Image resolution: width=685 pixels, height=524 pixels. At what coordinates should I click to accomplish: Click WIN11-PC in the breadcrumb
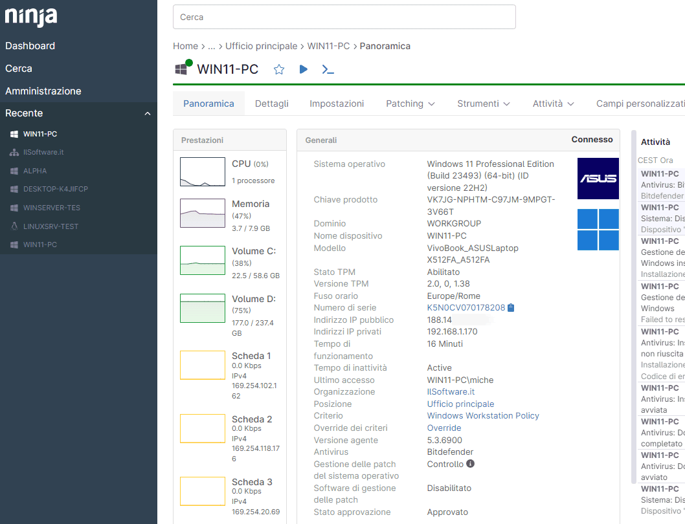328,47
